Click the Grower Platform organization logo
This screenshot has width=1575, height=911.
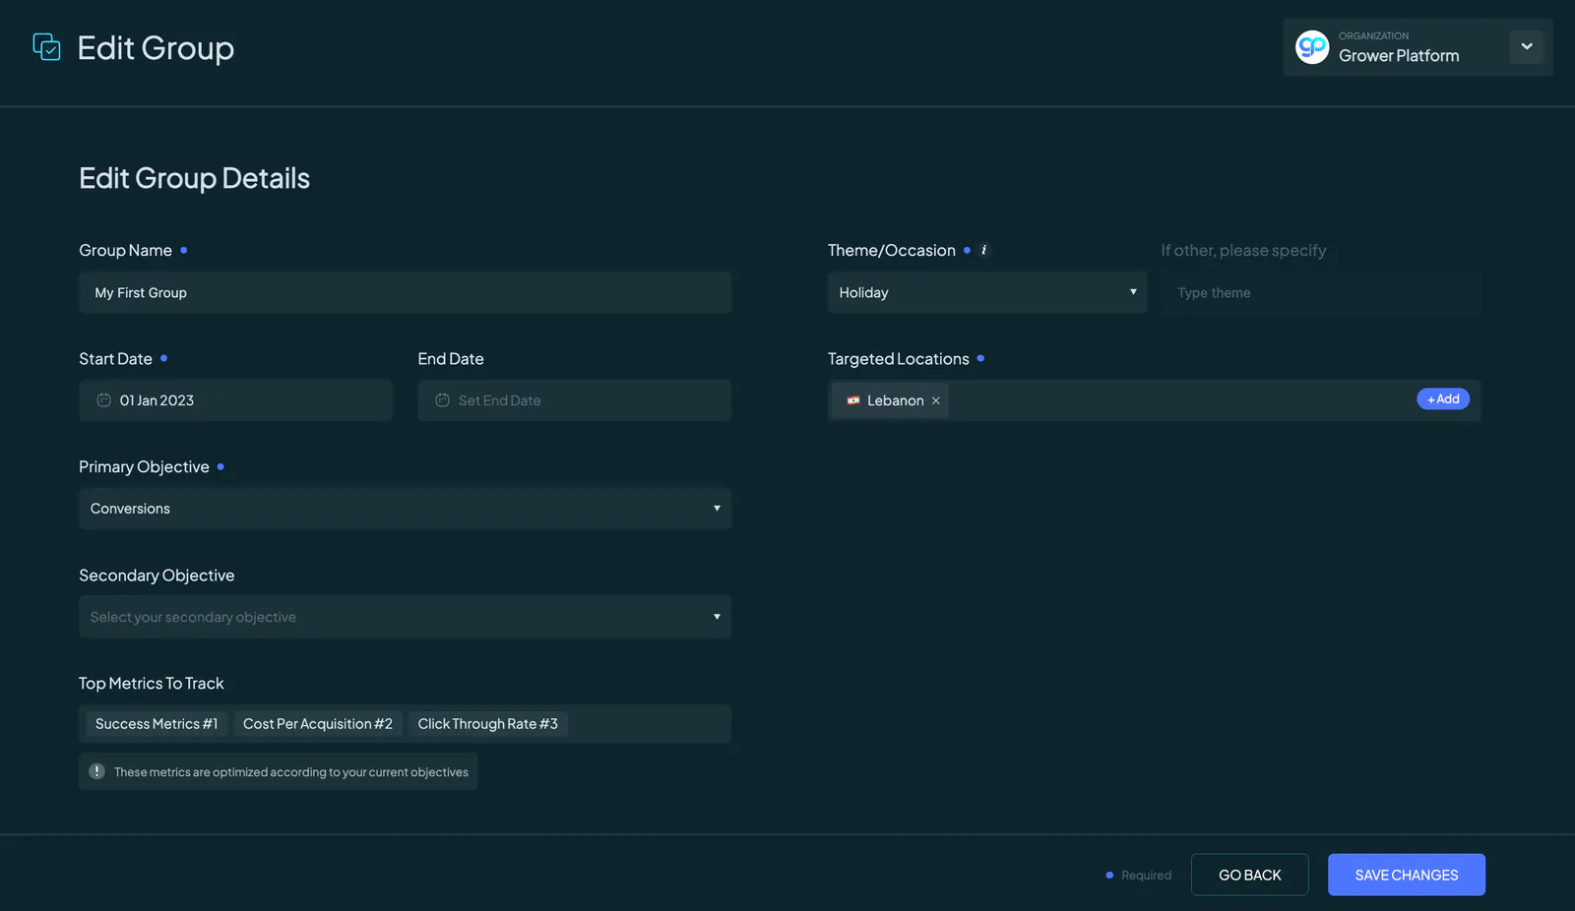[1312, 47]
